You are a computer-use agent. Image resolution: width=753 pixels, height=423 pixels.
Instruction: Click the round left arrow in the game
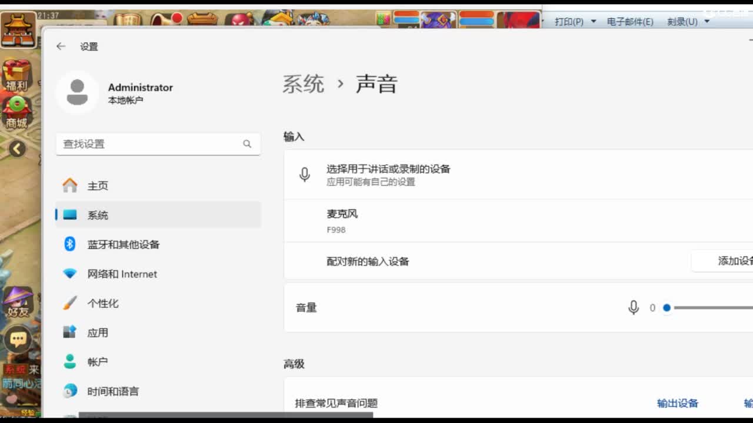click(x=17, y=149)
